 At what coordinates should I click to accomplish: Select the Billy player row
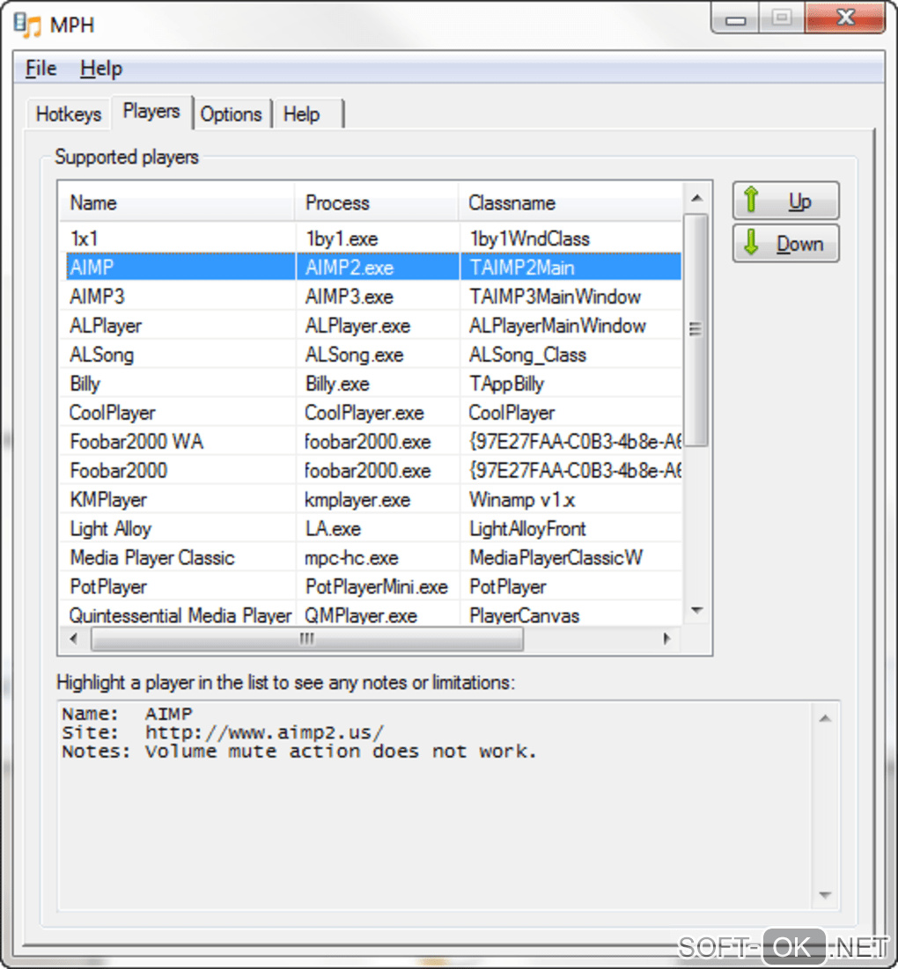(372, 384)
